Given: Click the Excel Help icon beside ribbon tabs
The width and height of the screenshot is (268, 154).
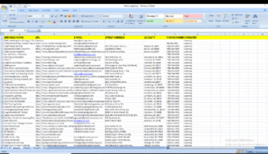Looking at the screenshot, I should tap(265, 10).
